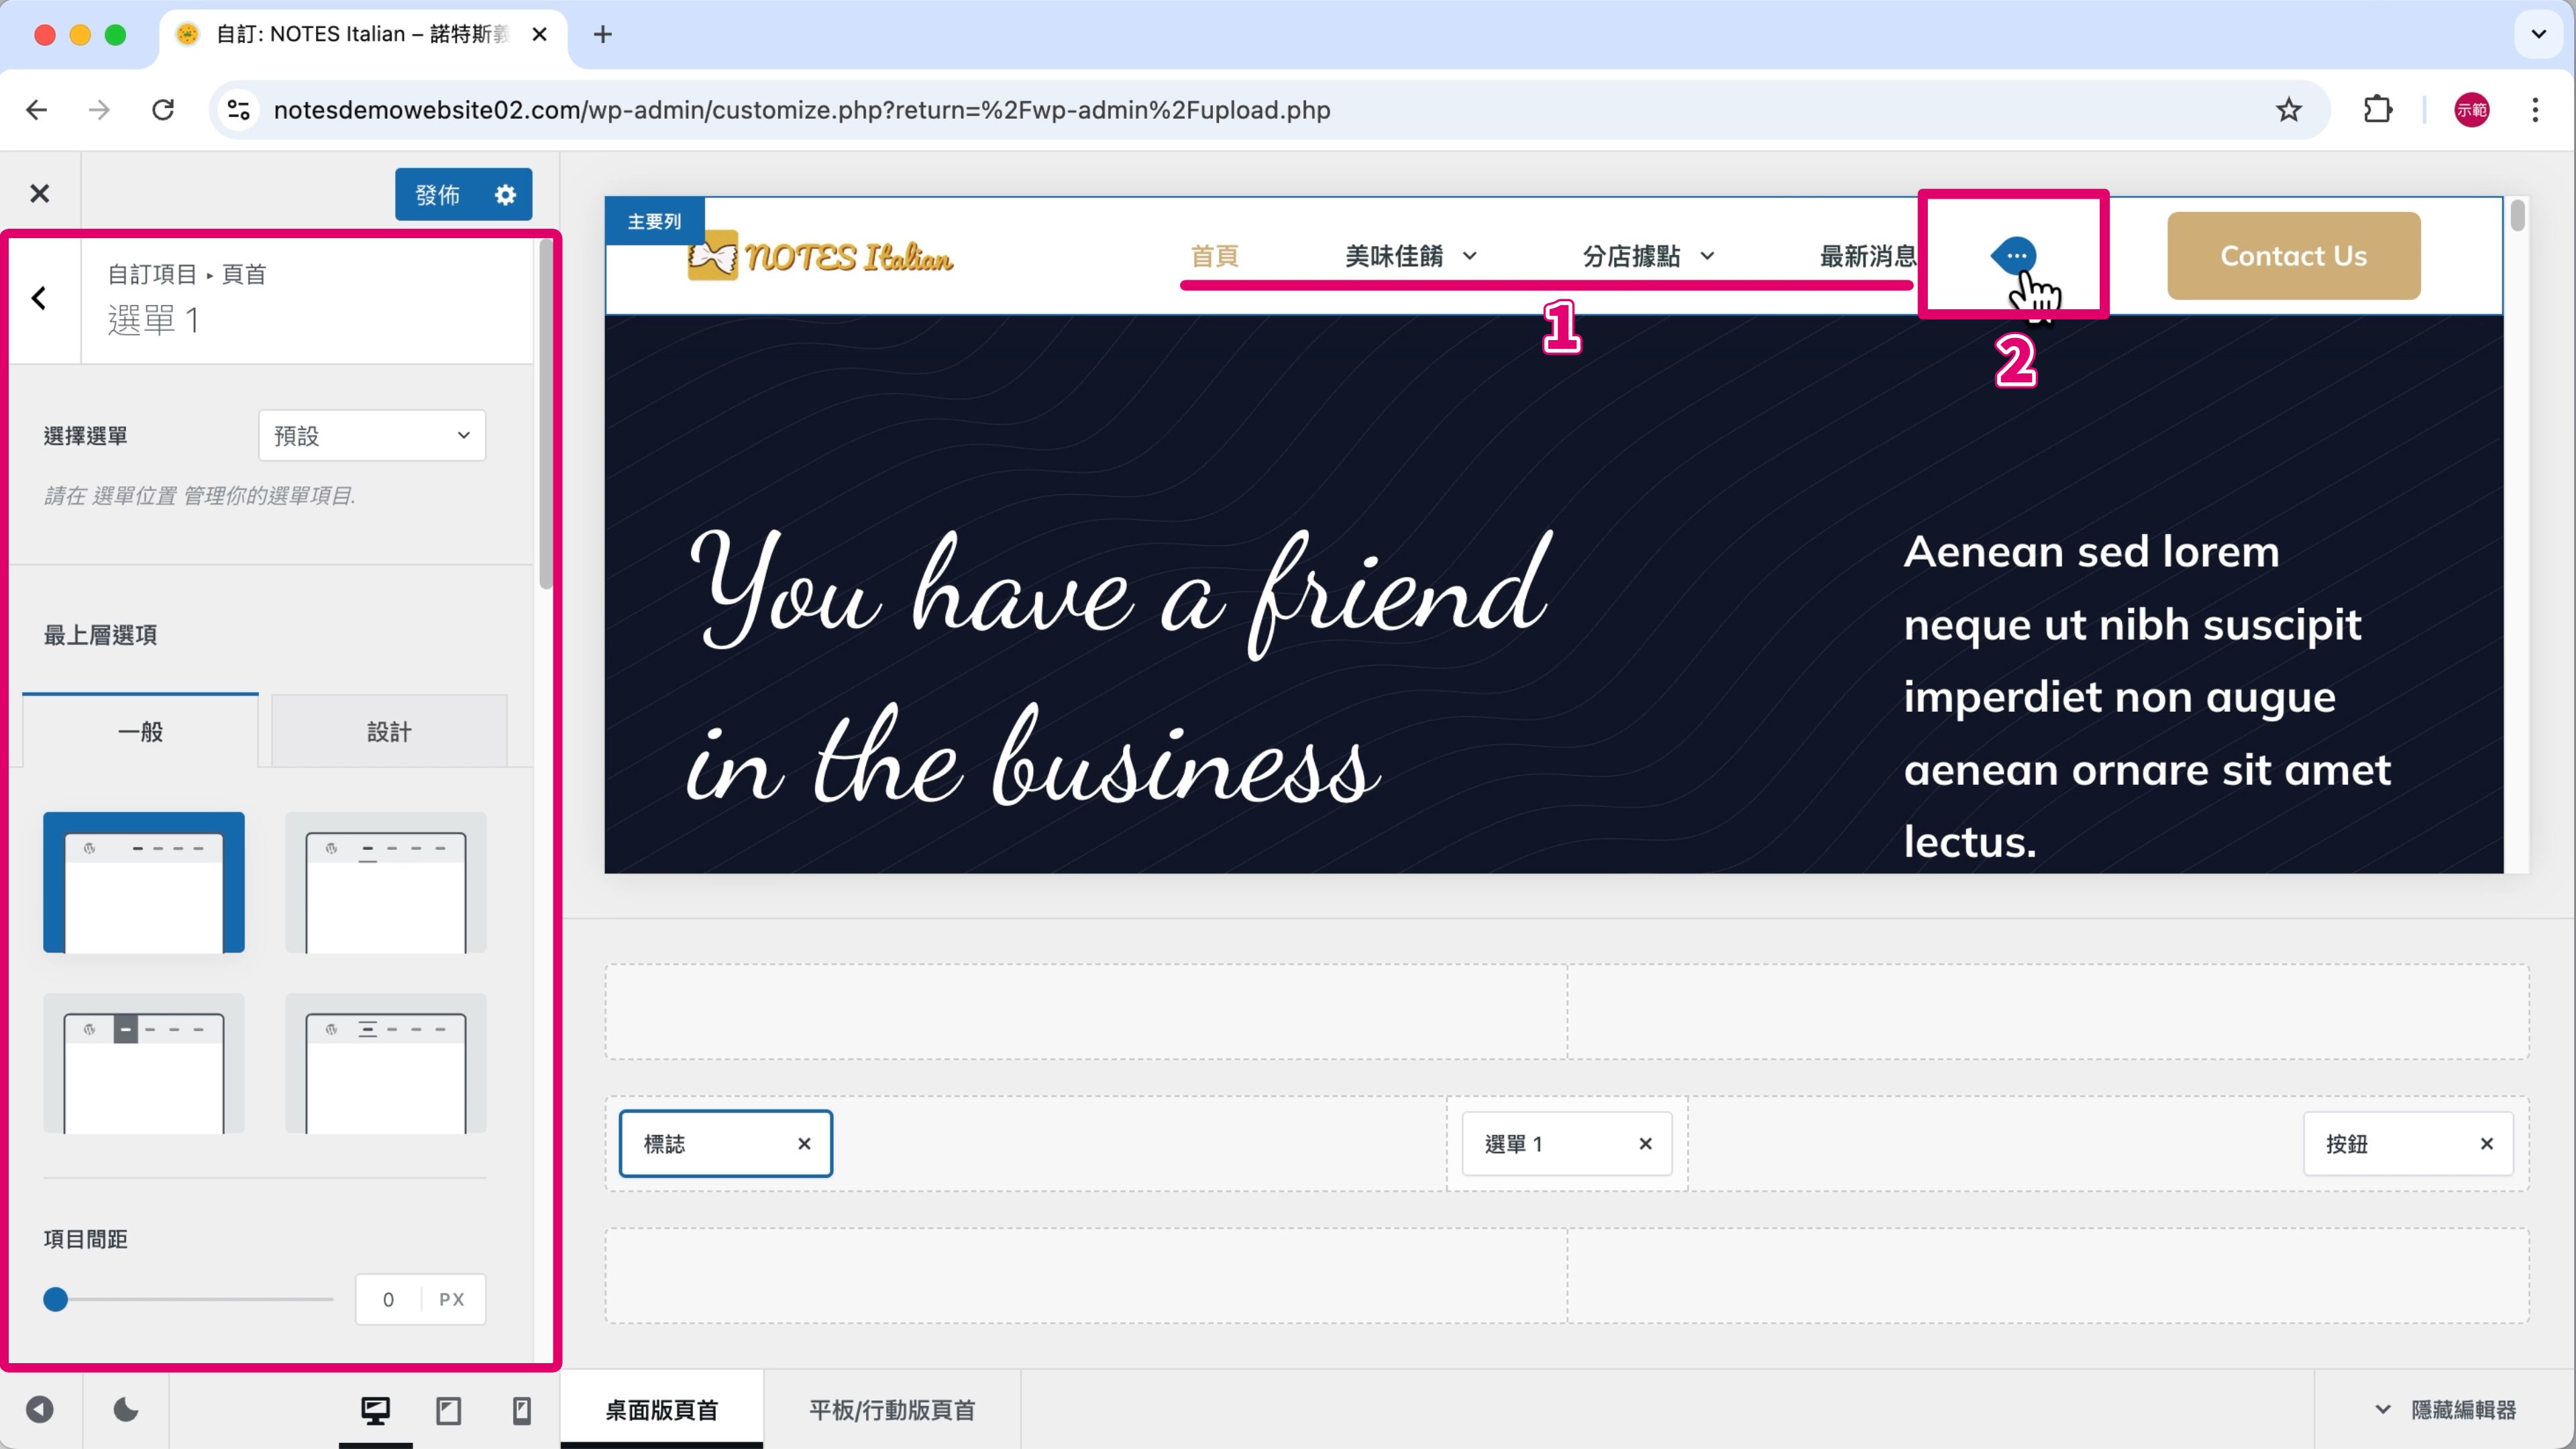Switch to desktop preview device icon
Image resolution: width=2576 pixels, height=1449 pixels.
pos(375,1410)
